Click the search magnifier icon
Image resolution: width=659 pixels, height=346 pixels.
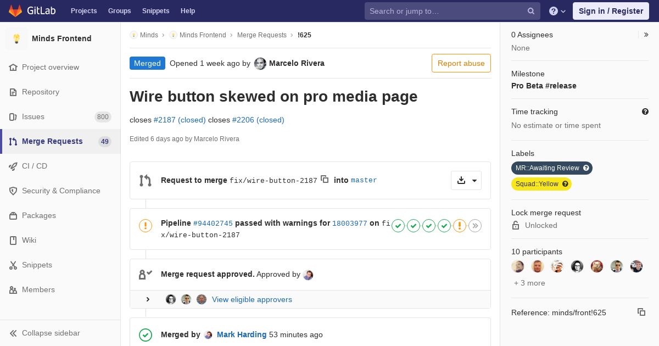point(531,11)
